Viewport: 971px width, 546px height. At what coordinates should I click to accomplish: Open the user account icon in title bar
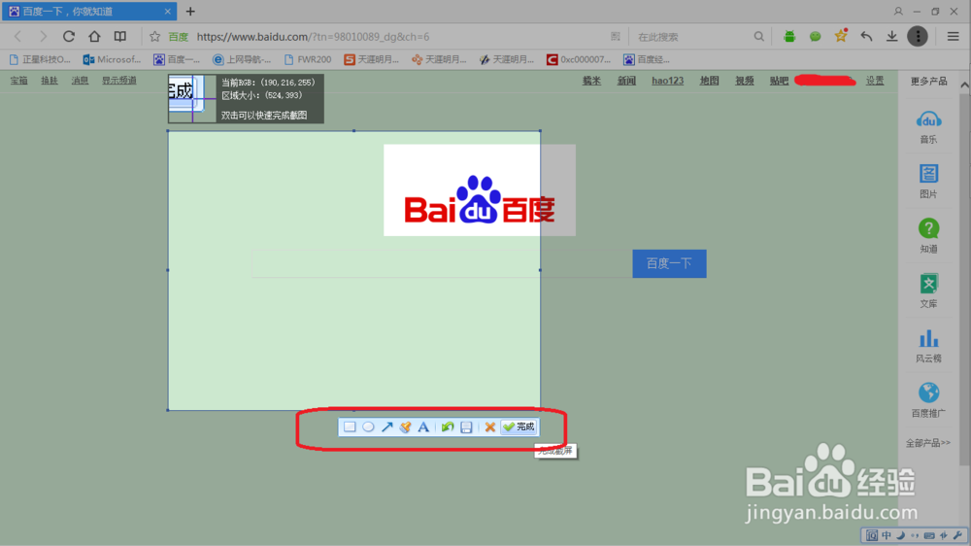tap(898, 11)
